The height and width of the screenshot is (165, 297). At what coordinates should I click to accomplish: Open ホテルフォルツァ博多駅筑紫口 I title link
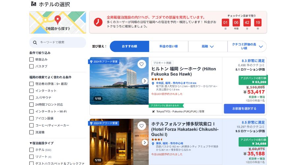(x=185, y=129)
